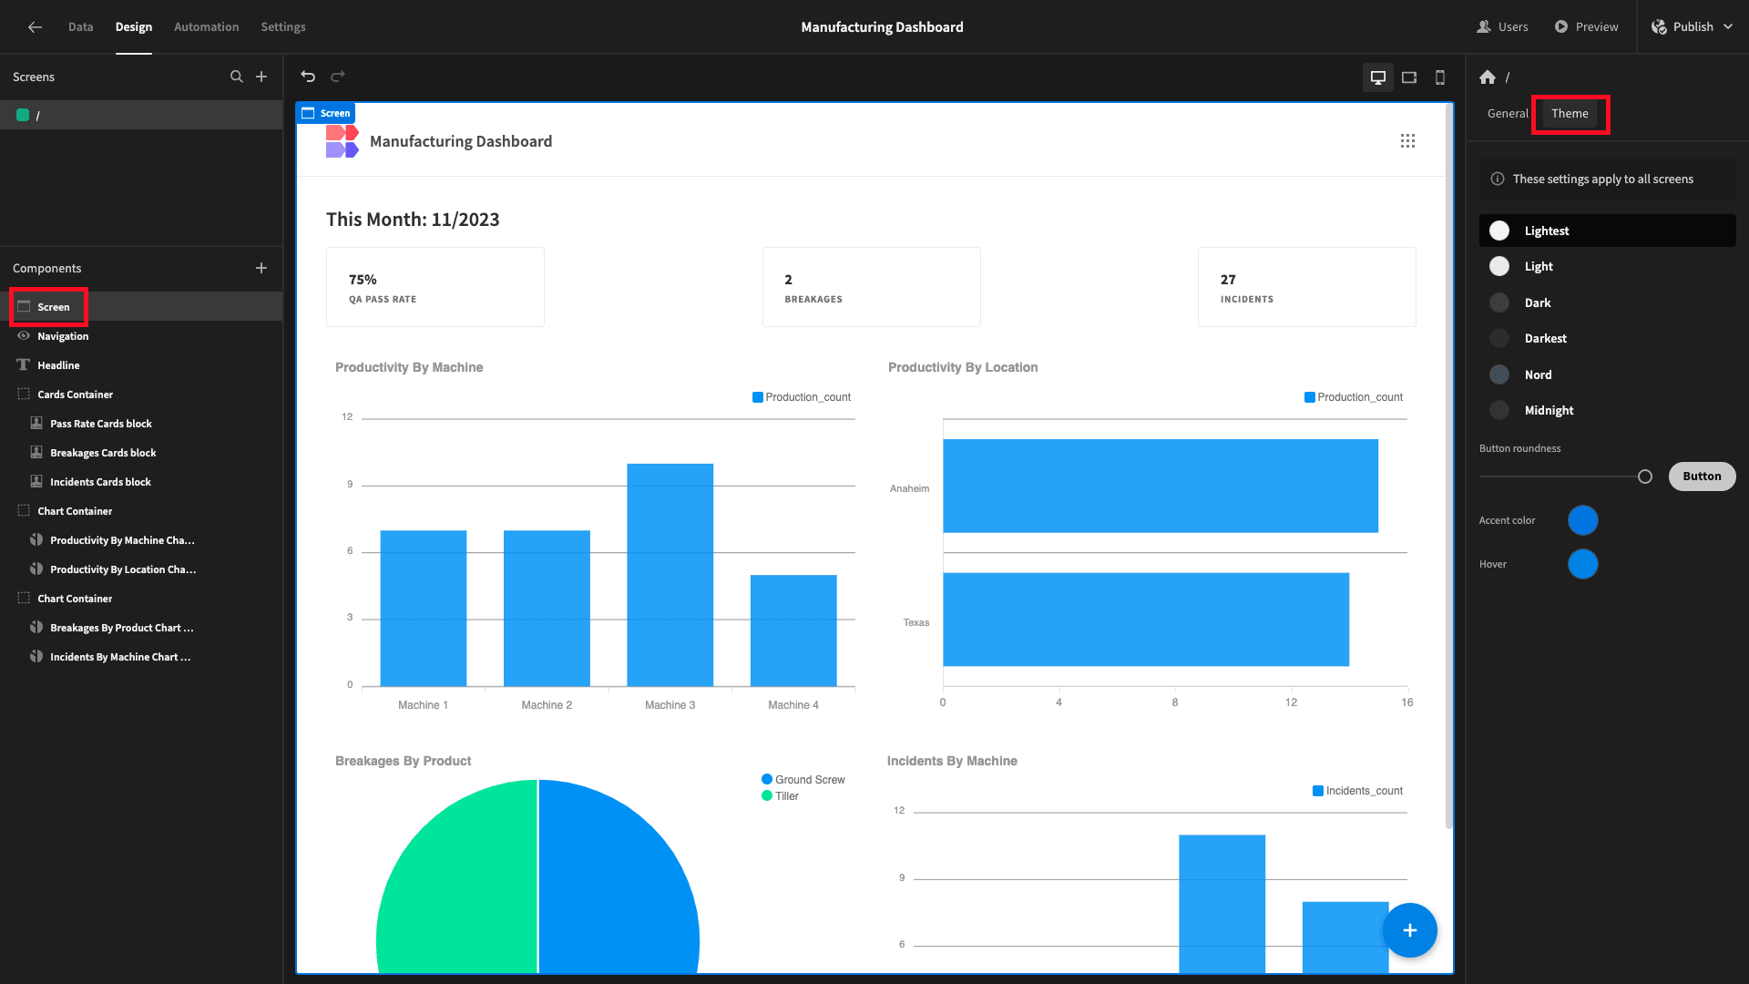The width and height of the screenshot is (1749, 984).
Task: Switch to desktop preview icon
Action: pos(1378,77)
